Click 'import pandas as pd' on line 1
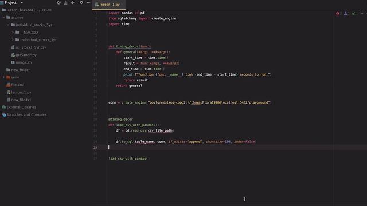This screenshot has height=206, width=367. click(x=126, y=13)
